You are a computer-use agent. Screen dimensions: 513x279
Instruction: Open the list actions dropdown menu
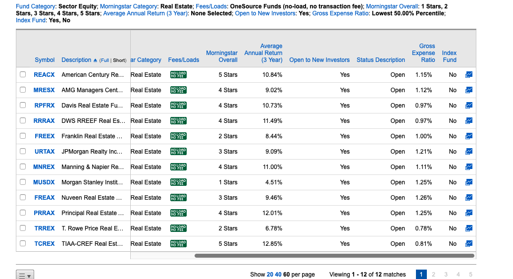[25, 276]
